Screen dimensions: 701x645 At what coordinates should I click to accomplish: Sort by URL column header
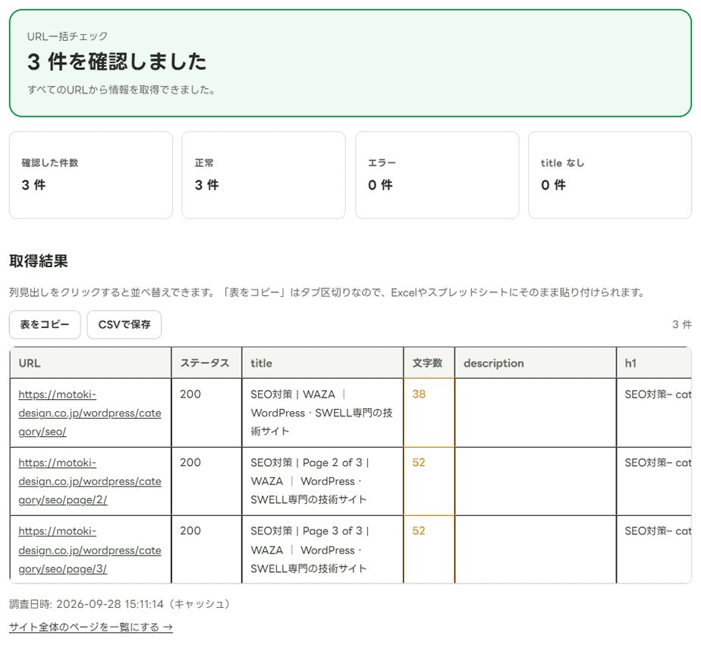click(90, 363)
